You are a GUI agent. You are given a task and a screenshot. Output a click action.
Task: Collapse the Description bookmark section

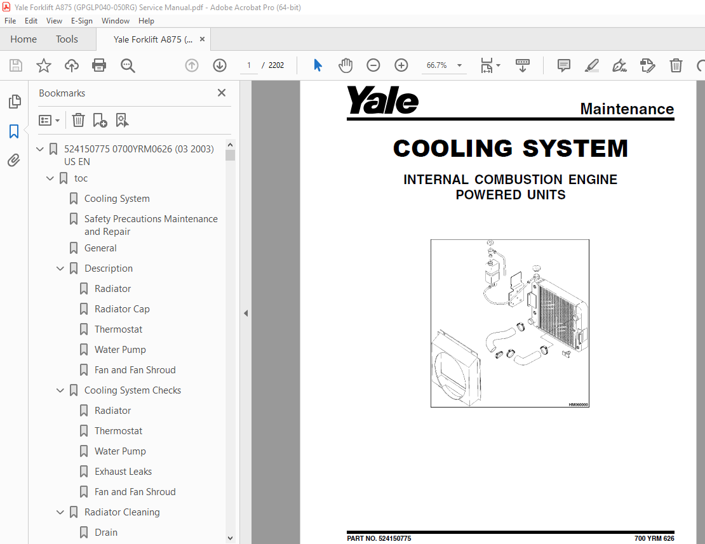click(60, 269)
